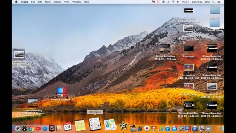Click the question mark icon in Dock
The height and width of the screenshot is (133, 236).
coord(218,129)
